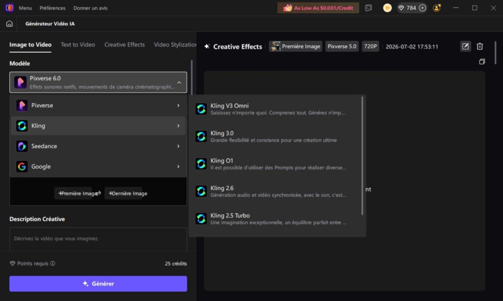The image size is (503, 301).
Task: Click the yellow shop cart icon
Action: [x=387, y=8]
